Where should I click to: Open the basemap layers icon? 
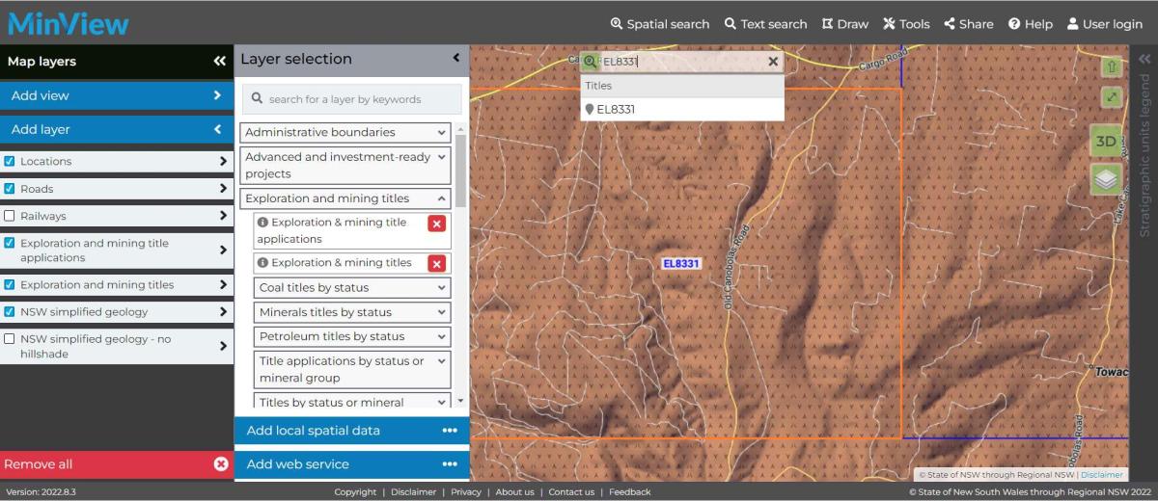coord(1106,179)
